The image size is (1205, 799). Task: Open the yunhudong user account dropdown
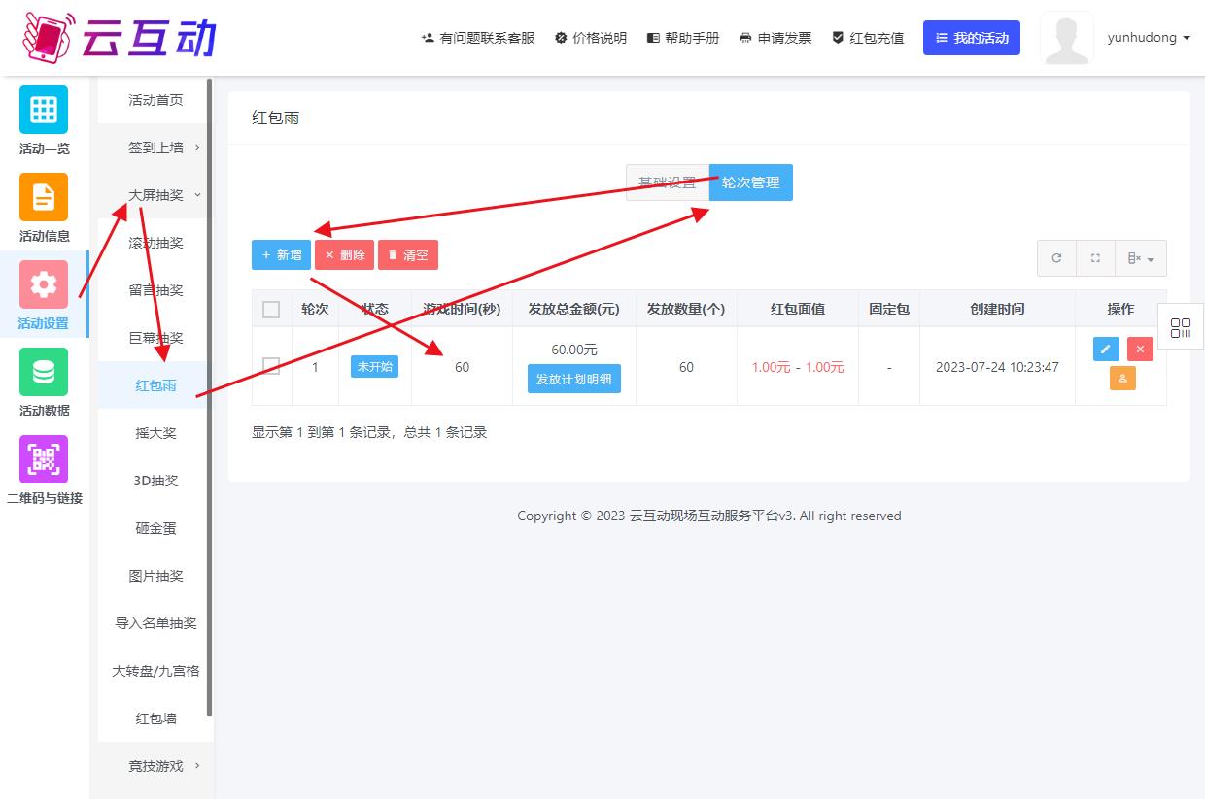[x=1149, y=38]
